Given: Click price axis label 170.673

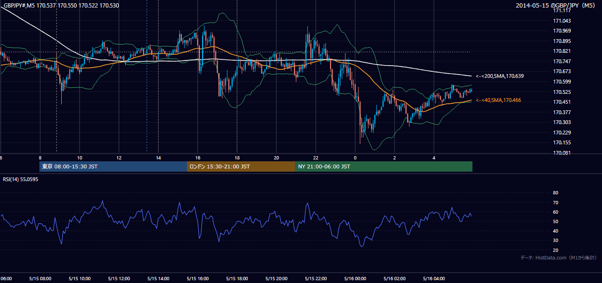Looking at the screenshot, I should 562,71.
